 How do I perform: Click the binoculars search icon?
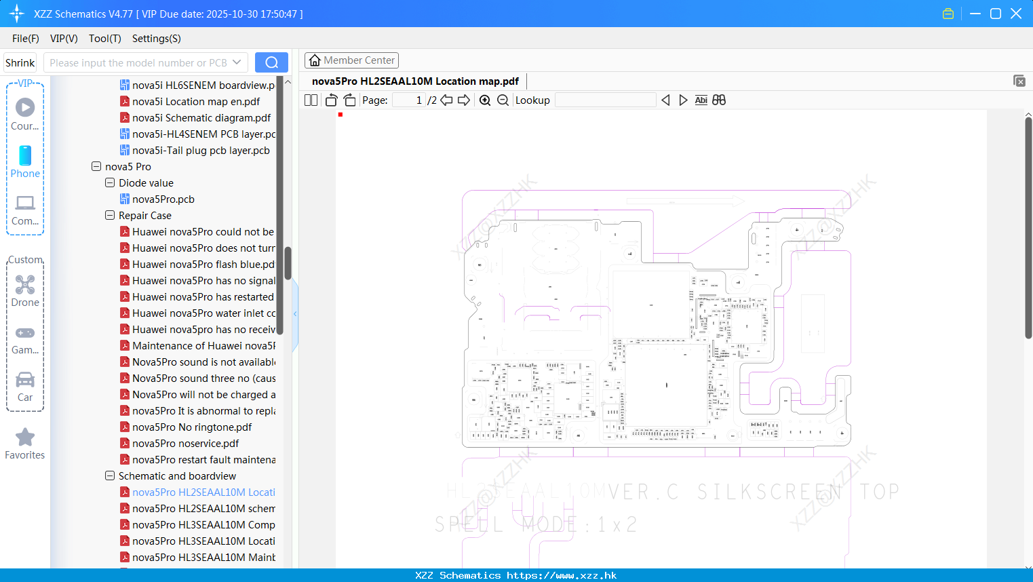click(719, 100)
